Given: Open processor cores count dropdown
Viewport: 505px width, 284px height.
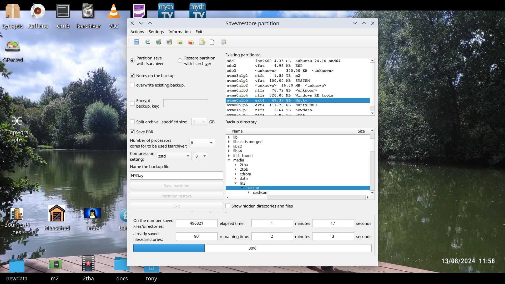Looking at the screenshot, I should [202, 143].
